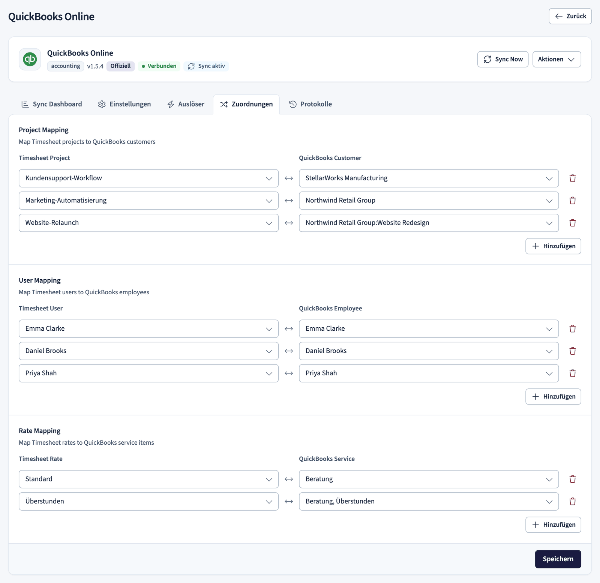Open the Northwind Retail Group:Website Redesign dropdown
Viewport: 600px width, 583px height.
click(429, 223)
